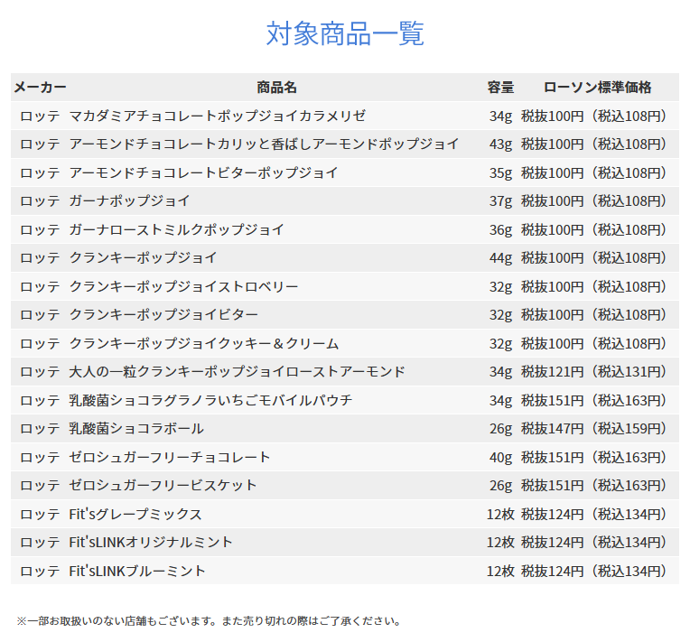
Task: Click product クランキーポップジョイストロベリー
Action: click(x=183, y=286)
